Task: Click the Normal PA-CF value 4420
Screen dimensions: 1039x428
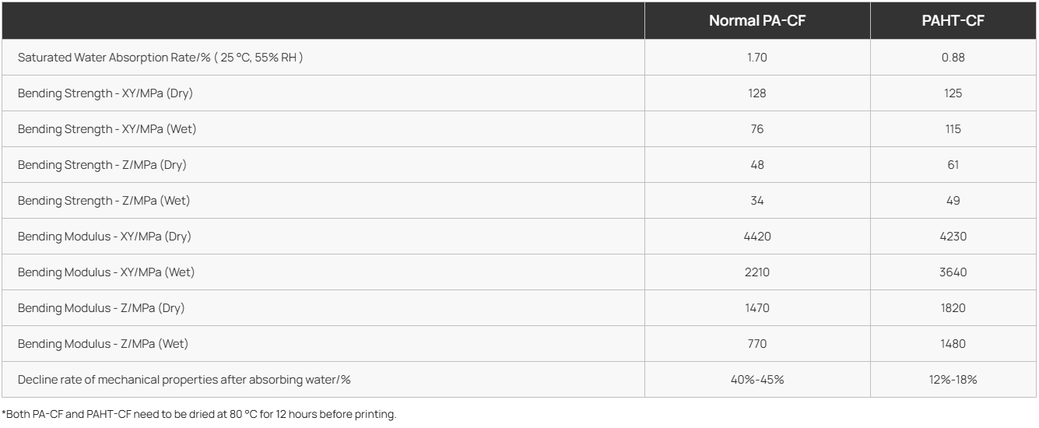Action: (756, 237)
